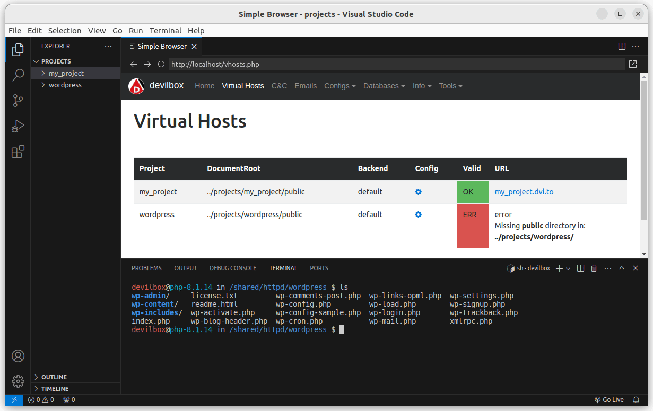Viewport: 653px width, 411px height.
Task: Switch to the PROBLEMS panel tab
Action: click(x=146, y=268)
